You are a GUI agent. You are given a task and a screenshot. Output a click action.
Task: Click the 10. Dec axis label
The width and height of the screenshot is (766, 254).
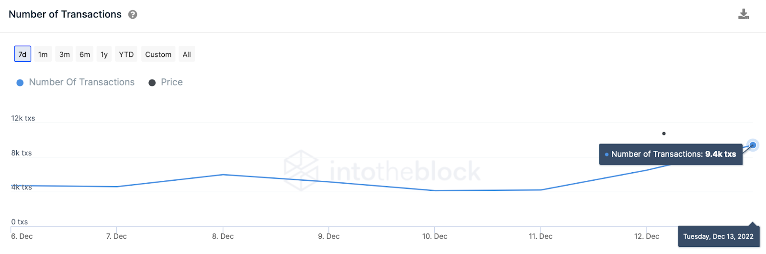(x=435, y=236)
